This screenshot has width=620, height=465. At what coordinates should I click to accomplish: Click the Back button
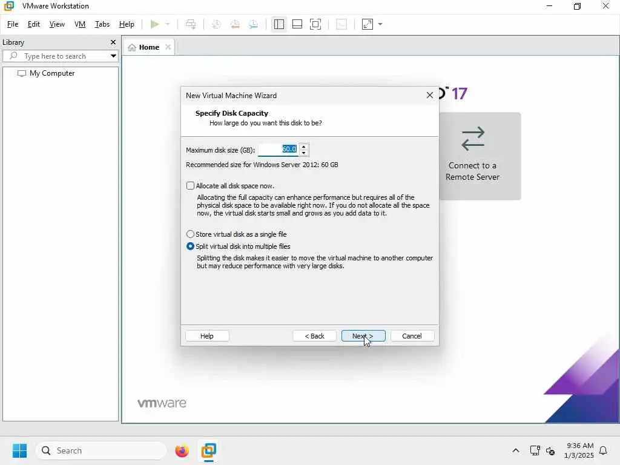click(x=314, y=335)
